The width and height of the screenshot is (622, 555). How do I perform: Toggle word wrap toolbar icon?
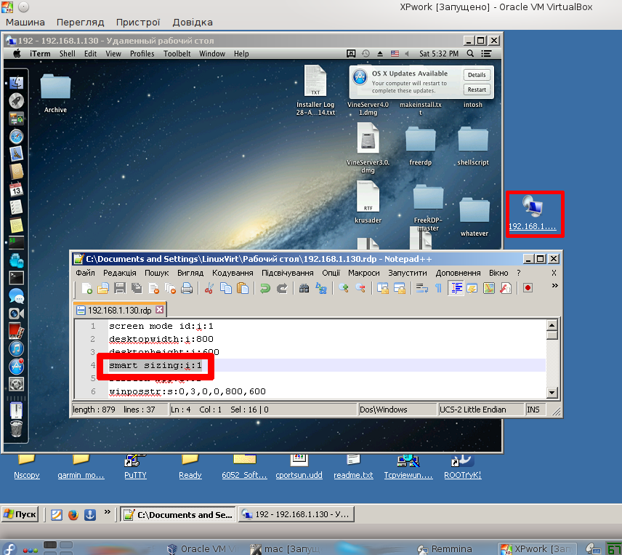421,288
